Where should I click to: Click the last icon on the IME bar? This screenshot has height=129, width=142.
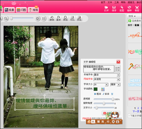(118, 122)
